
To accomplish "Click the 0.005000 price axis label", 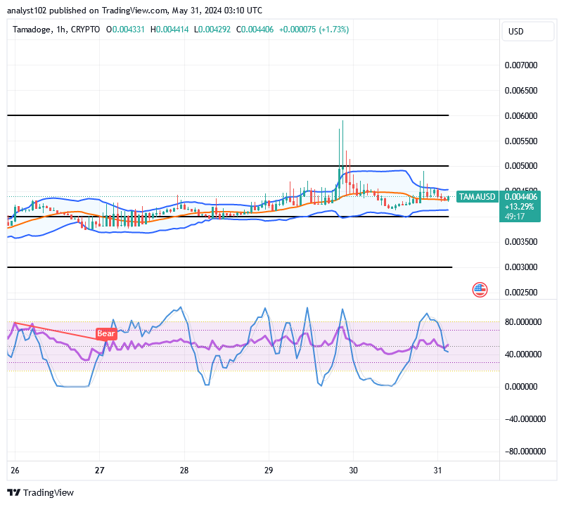I will tap(521, 166).
